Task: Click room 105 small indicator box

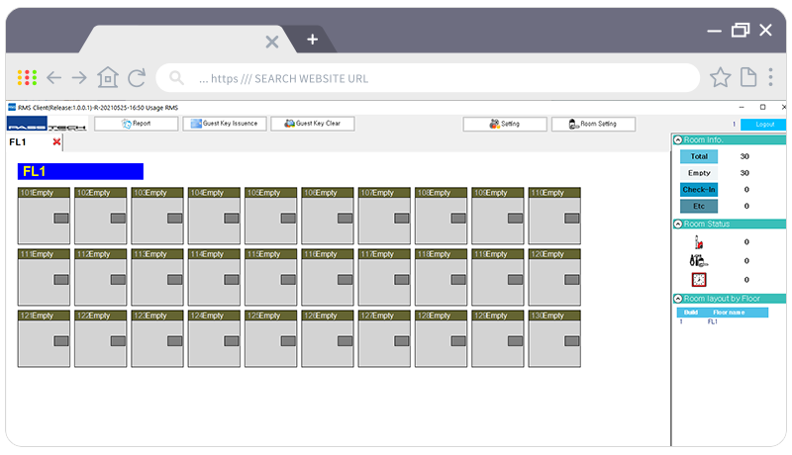Action: [x=288, y=219]
